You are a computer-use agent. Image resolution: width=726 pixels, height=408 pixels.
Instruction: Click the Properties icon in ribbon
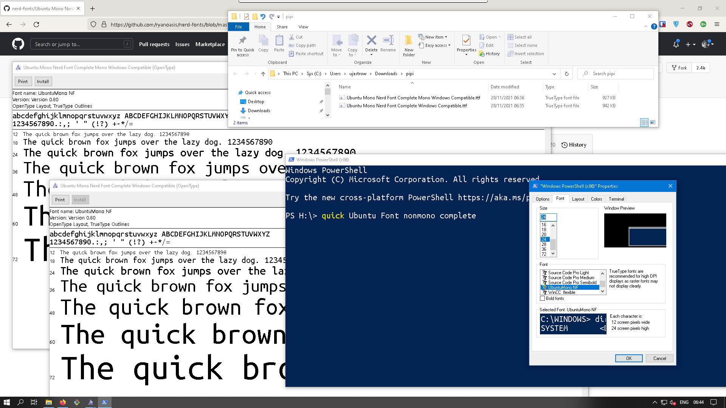466,40
